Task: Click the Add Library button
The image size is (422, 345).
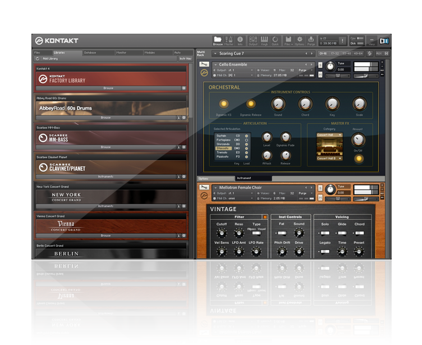Action: tap(51, 58)
